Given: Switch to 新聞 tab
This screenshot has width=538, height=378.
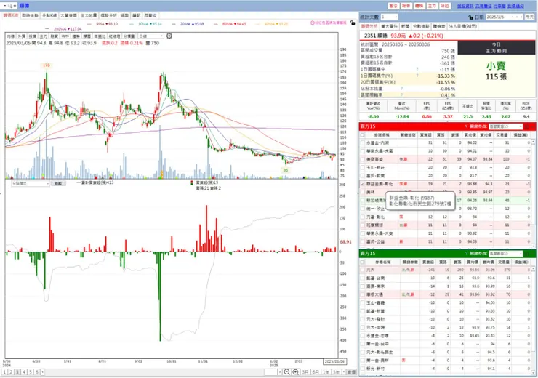Looking at the screenshot, I should click(405, 26).
